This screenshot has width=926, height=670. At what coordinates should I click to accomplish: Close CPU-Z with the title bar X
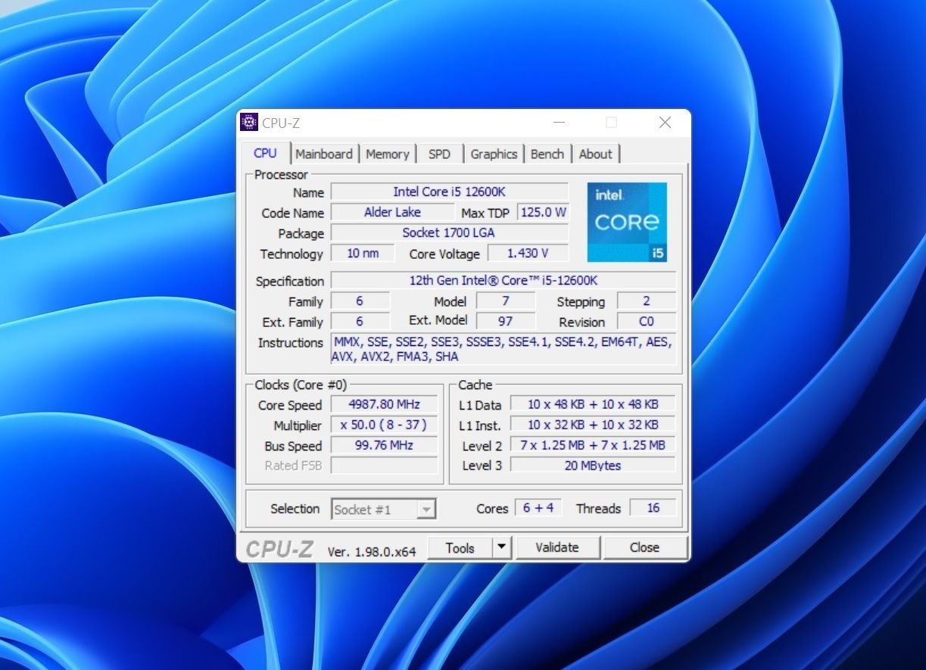tap(665, 123)
